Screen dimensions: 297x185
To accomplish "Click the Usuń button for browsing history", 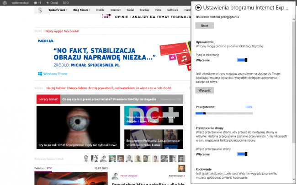I will click(205, 26).
